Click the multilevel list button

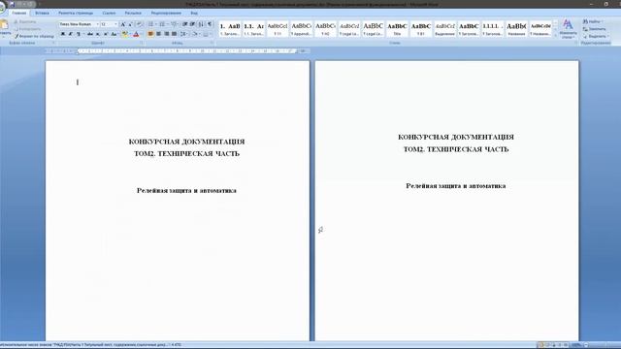(x=174, y=24)
